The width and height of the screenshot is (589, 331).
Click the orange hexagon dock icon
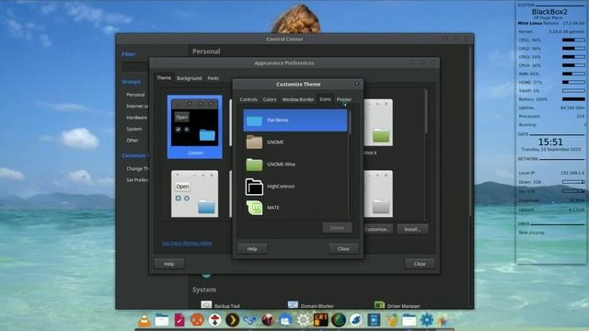pos(197,320)
